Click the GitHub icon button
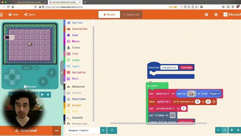Image resolution: width=241 pixels, height=136 pixels. pyautogui.click(x=112, y=130)
